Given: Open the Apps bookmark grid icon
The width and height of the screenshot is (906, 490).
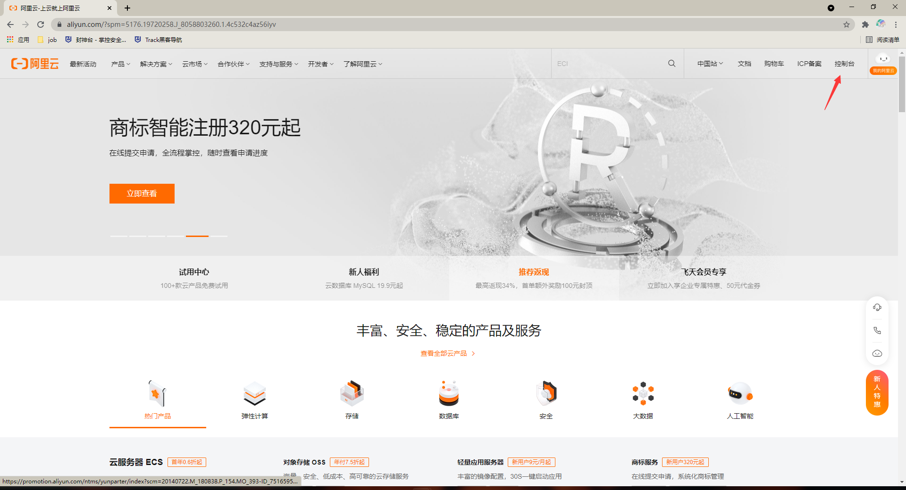Looking at the screenshot, I should (x=10, y=40).
